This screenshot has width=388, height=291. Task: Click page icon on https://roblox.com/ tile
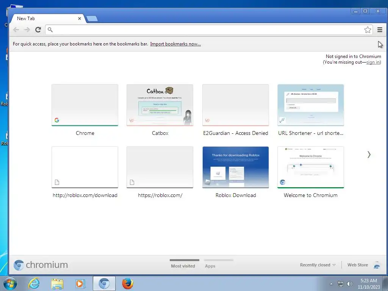(132, 182)
